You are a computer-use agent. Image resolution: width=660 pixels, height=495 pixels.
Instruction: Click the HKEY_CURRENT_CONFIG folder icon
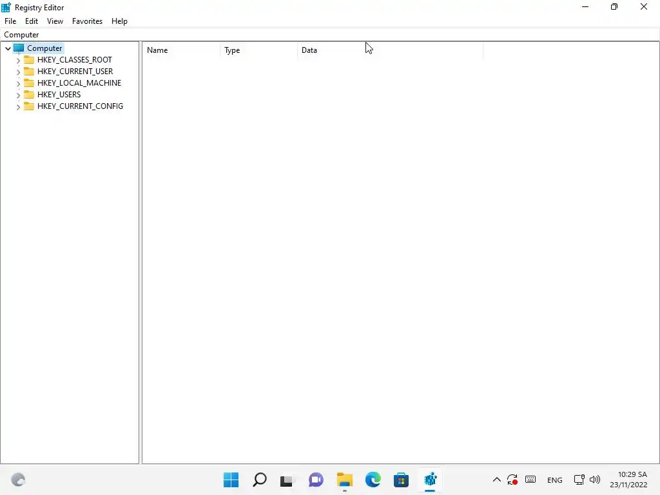click(x=29, y=106)
